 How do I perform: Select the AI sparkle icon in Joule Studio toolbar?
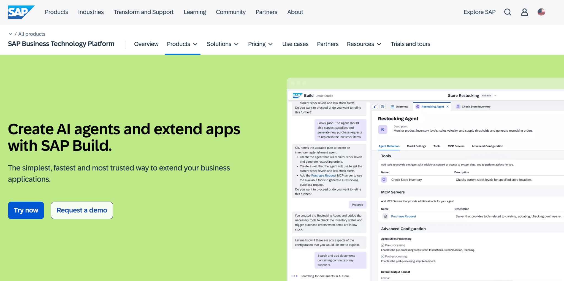[x=375, y=107]
